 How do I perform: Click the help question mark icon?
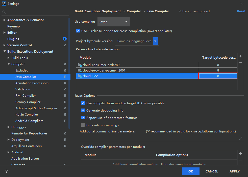click(x=7, y=171)
